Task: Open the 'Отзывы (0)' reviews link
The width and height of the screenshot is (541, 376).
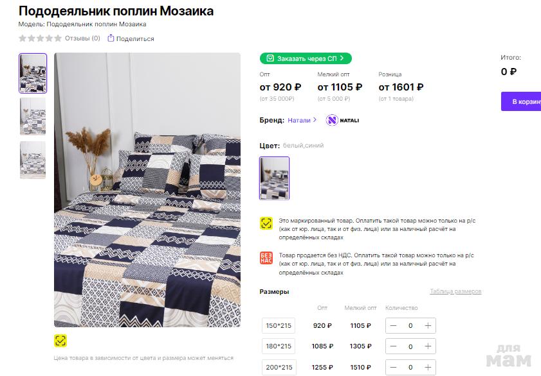Action: pos(82,38)
